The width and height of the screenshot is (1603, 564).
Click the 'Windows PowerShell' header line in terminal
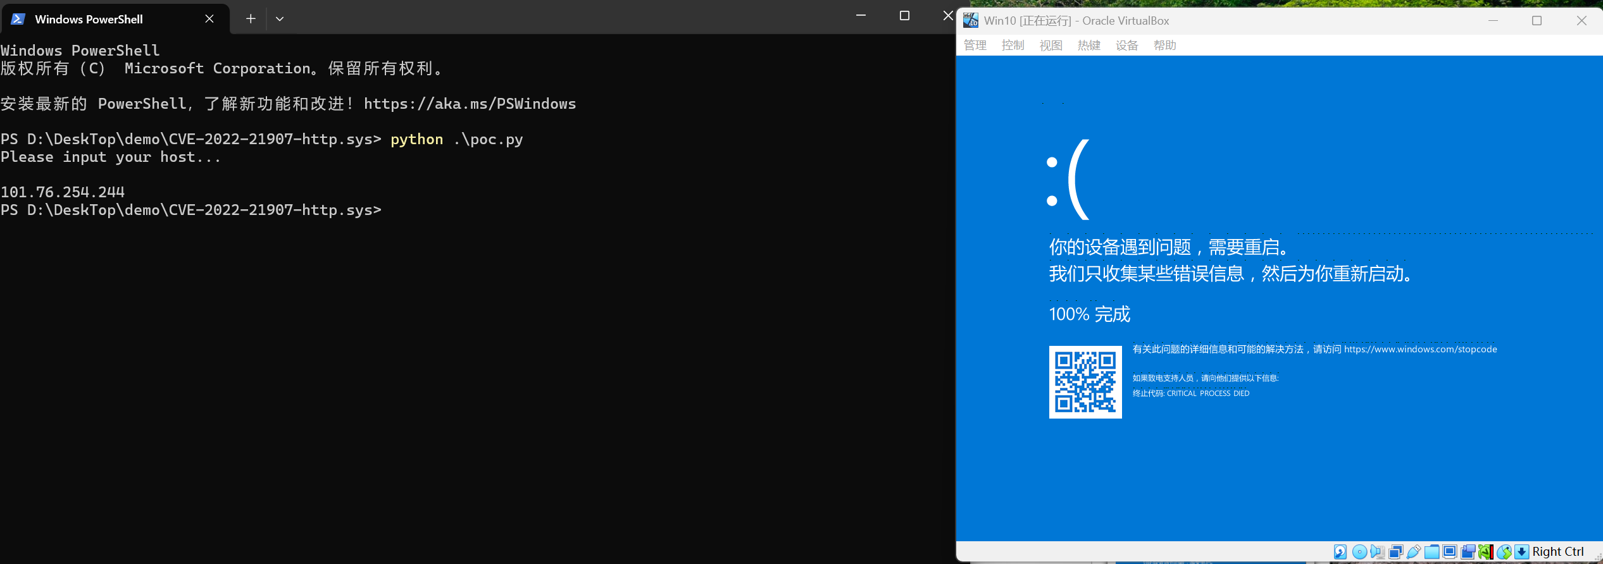[80, 51]
